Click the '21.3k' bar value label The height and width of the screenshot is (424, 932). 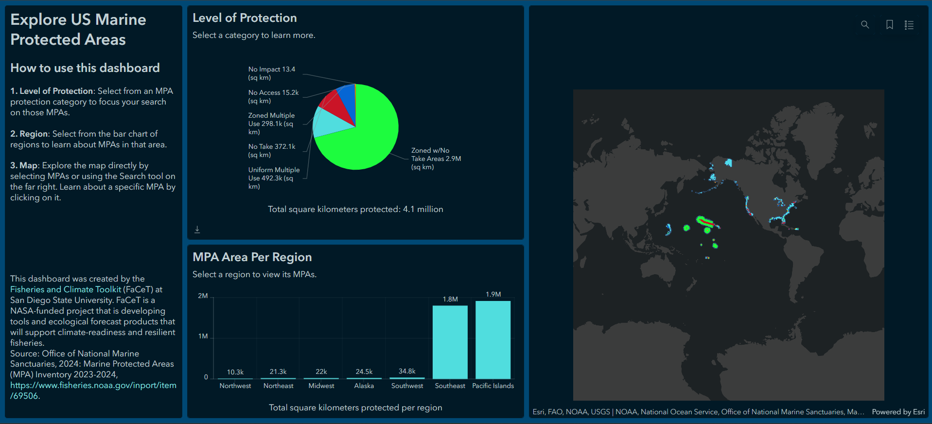pos(278,371)
